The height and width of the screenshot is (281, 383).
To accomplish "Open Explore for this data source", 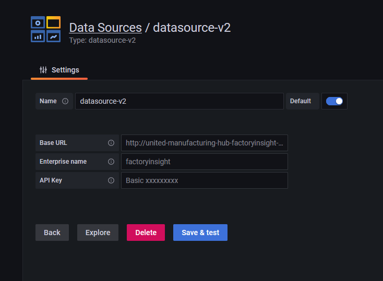I will coord(98,233).
